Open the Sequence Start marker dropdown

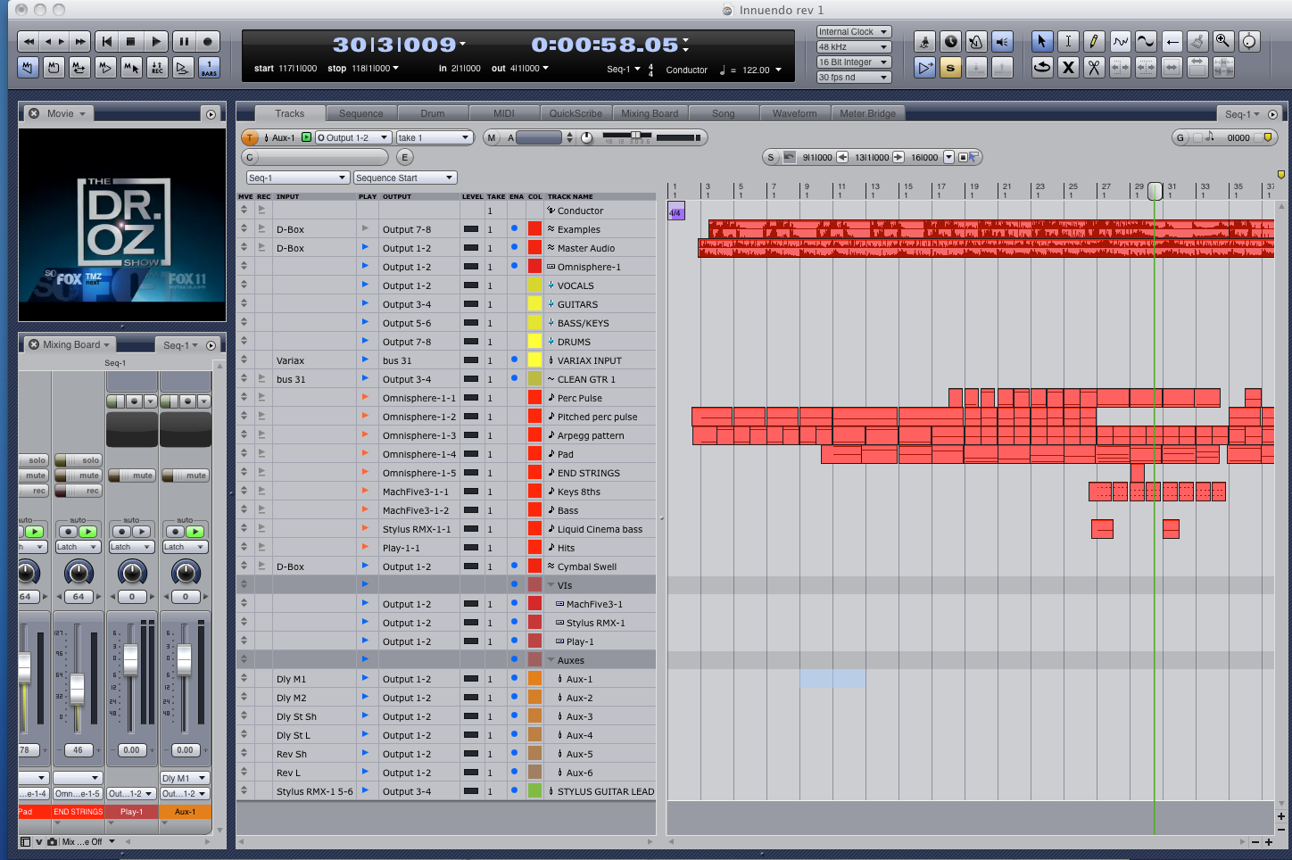pos(405,178)
